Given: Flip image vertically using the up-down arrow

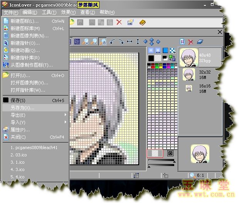Looking at the screenshot, I should coord(138,42).
